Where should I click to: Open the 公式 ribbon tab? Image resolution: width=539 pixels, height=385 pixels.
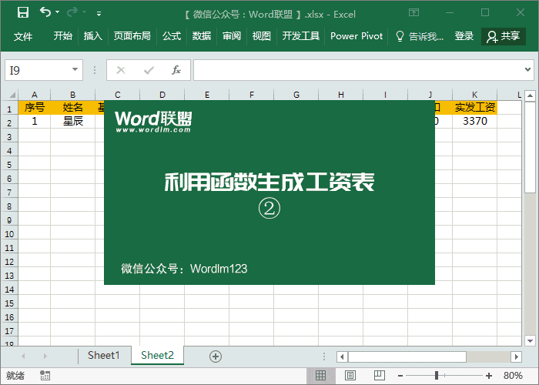point(172,36)
